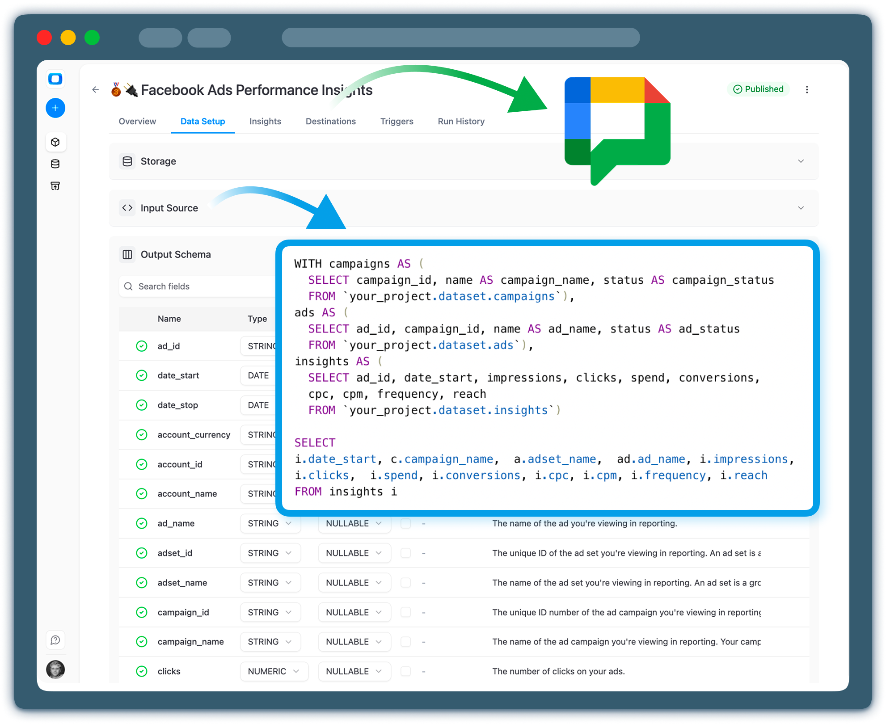Viewport: 886px width, 724px height.
Task: Click the Published status badge
Action: [x=759, y=89]
